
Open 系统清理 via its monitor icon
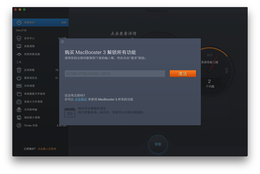(x=19, y=46)
